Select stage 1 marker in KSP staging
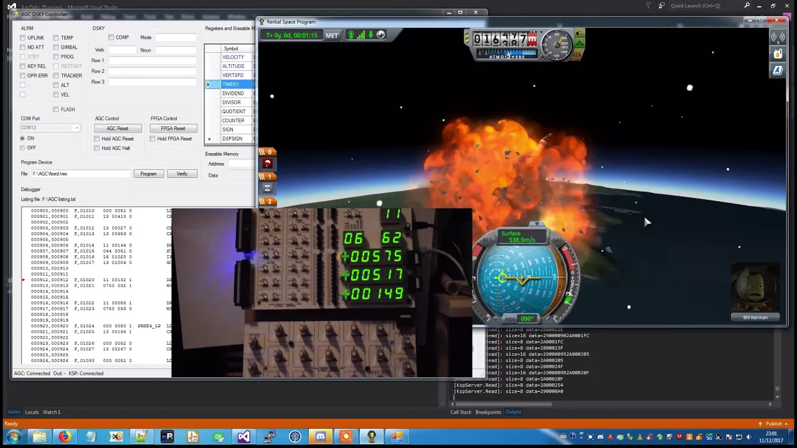Image resolution: width=797 pixels, height=448 pixels. click(x=267, y=177)
